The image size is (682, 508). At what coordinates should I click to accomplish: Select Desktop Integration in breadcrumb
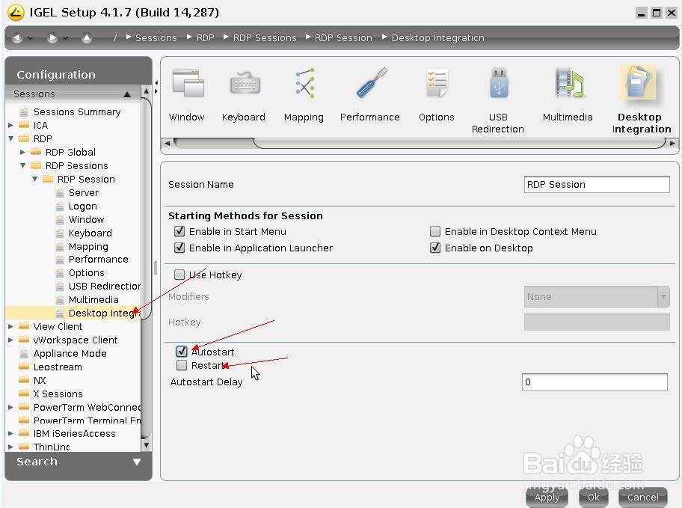(437, 38)
